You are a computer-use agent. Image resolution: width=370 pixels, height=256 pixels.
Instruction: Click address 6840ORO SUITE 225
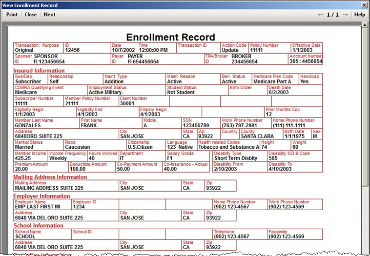39,136
